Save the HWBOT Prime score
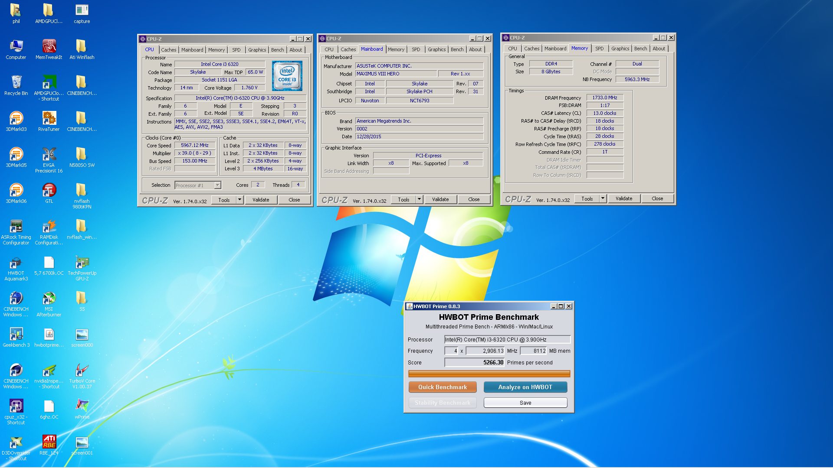The image size is (833, 468). 525,403
